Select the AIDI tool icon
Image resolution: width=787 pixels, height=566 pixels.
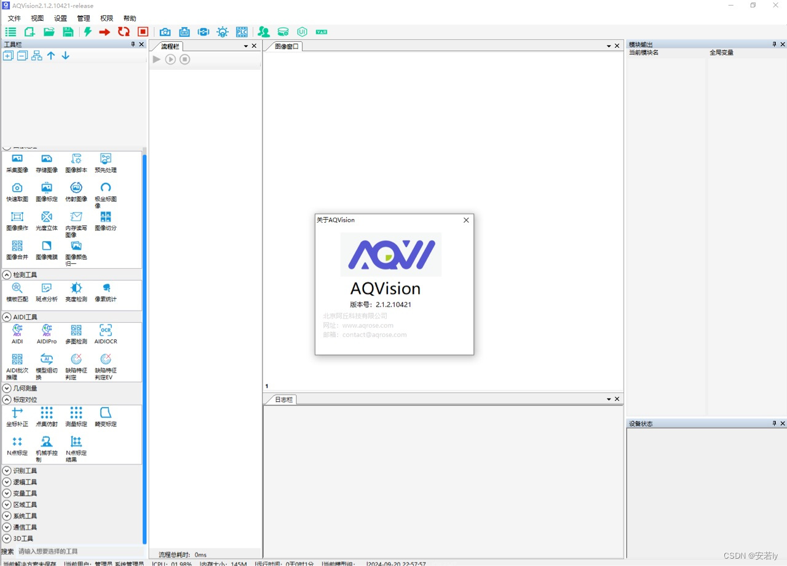click(17, 330)
